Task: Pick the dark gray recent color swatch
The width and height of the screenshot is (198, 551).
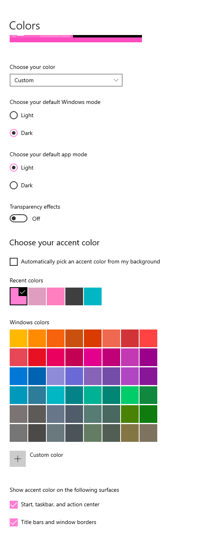Action: [74, 296]
